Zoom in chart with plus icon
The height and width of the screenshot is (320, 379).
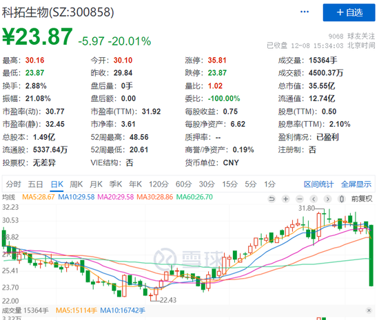(x=286, y=199)
